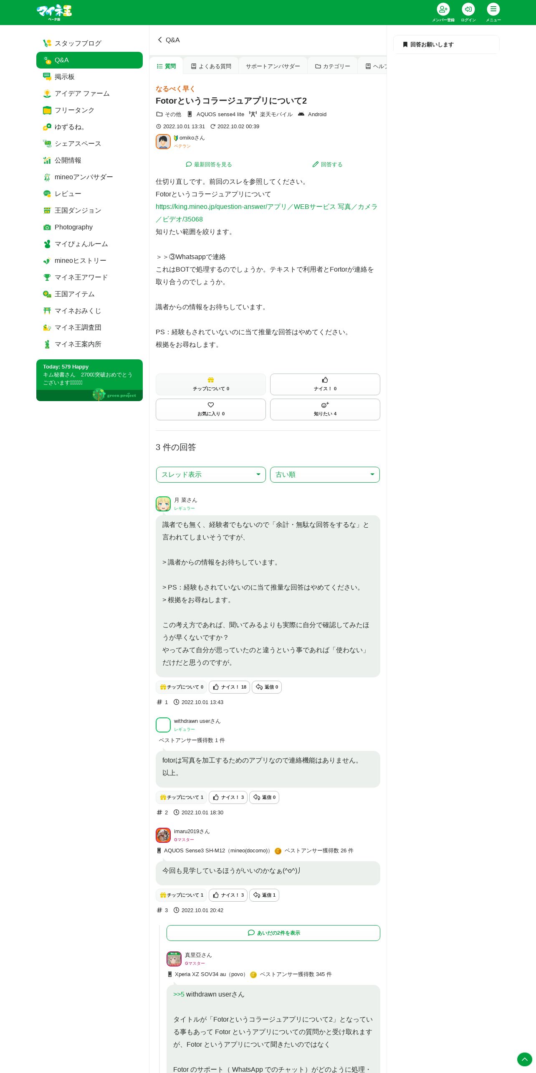Click the Photography camera icon
536x1073 pixels.
click(x=47, y=227)
